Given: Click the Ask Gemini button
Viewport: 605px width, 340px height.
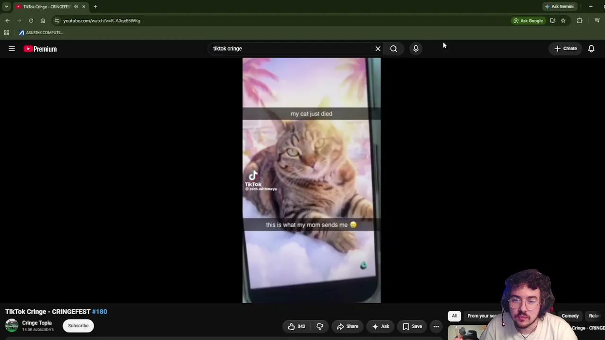Looking at the screenshot, I should point(559,7).
